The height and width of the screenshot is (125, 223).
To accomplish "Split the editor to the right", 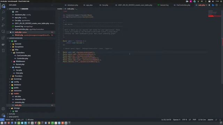I will tap(216, 5).
